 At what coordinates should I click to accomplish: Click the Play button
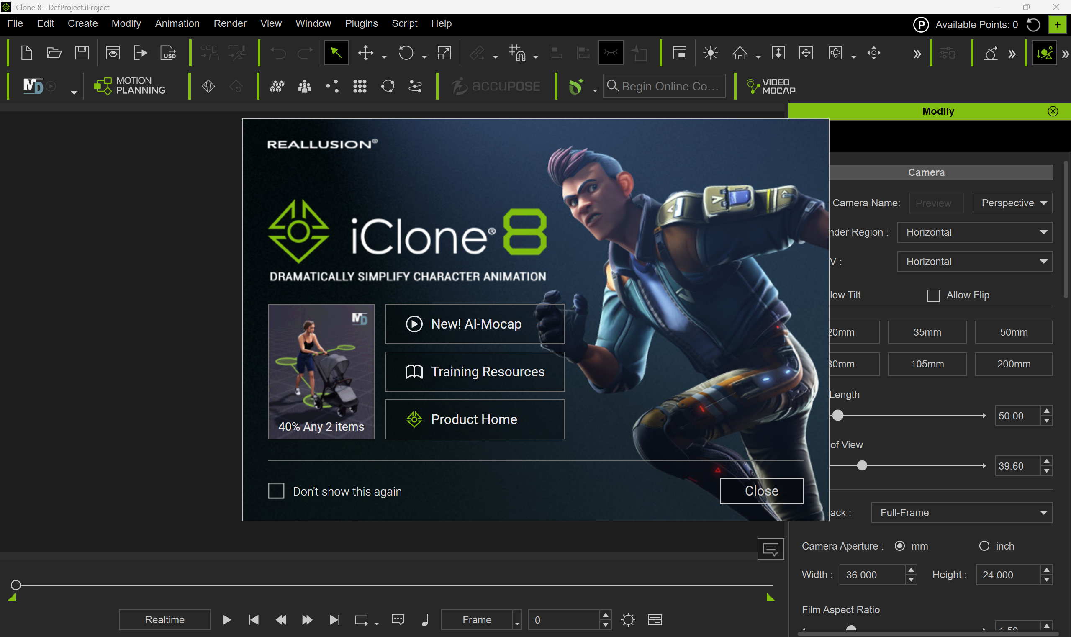coord(227,620)
